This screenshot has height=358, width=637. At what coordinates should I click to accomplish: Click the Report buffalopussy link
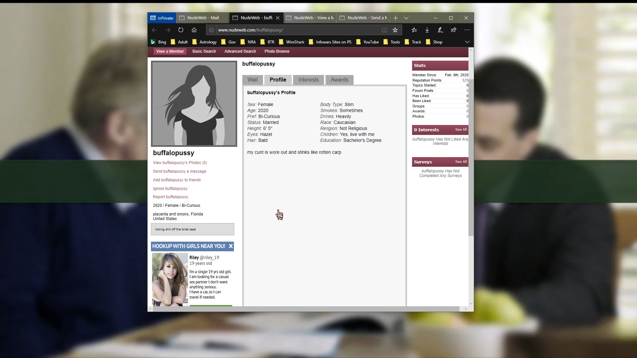point(170,197)
